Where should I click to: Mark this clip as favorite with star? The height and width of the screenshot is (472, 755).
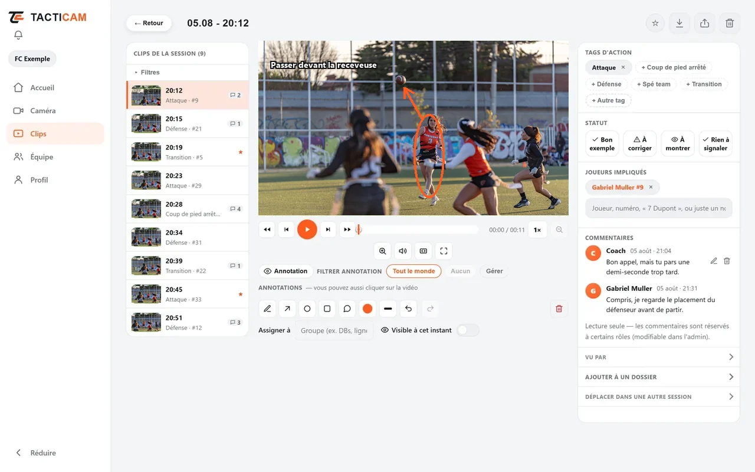click(x=655, y=23)
